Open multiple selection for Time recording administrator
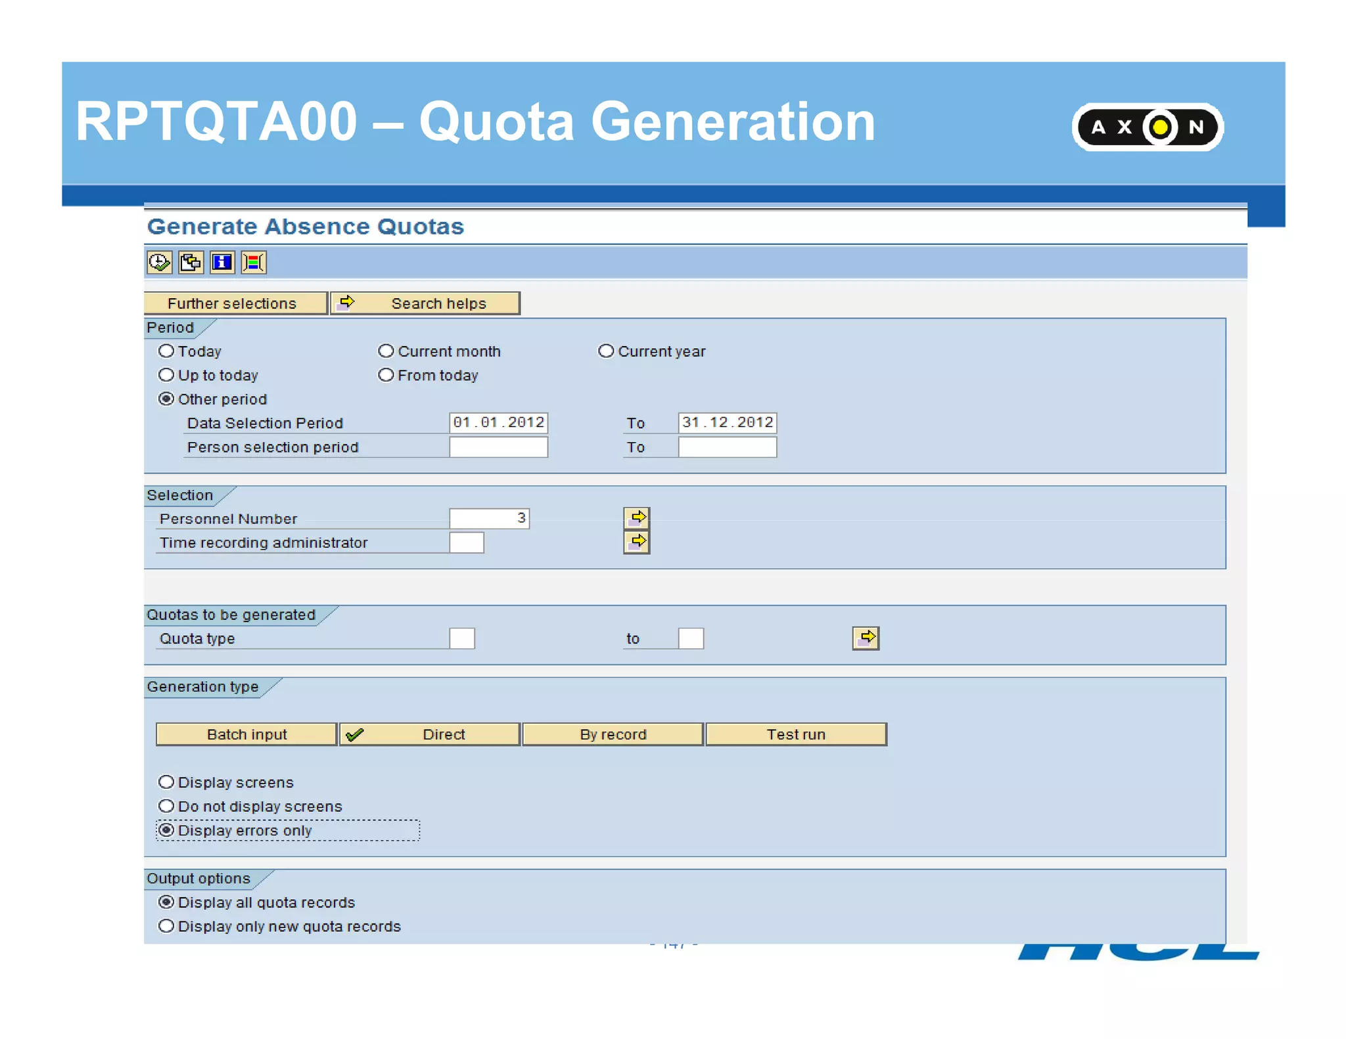 click(x=636, y=542)
